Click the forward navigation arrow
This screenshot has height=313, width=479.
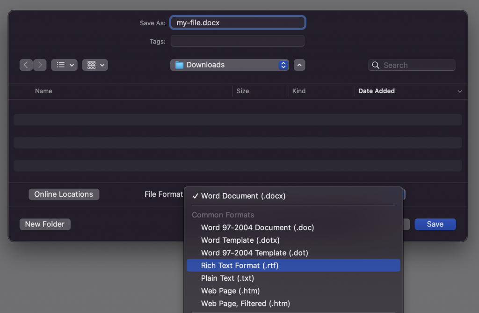[40, 65]
